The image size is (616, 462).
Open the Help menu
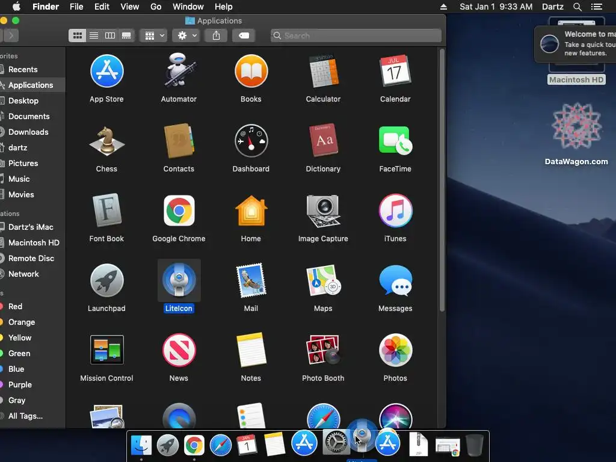point(224,7)
